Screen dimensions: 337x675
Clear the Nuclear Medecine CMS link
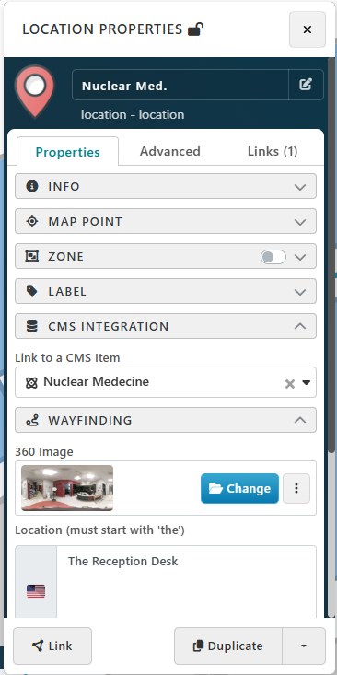click(290, 384)
